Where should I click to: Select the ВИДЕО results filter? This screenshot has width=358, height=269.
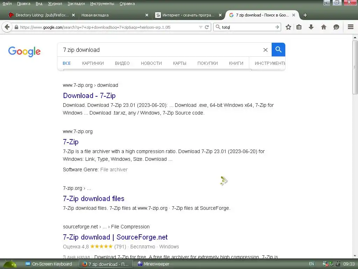coord(122,63)
